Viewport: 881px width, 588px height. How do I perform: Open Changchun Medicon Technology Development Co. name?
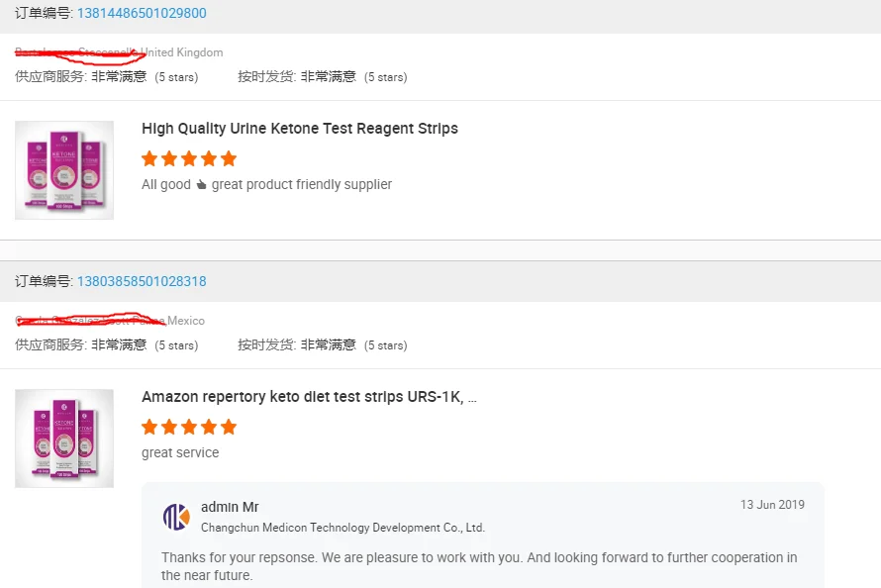(x=343, y=528)
